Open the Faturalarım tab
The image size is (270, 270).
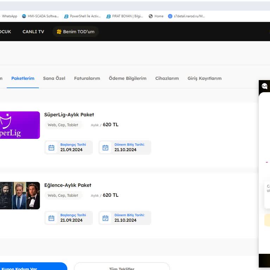tap(87, 78)
